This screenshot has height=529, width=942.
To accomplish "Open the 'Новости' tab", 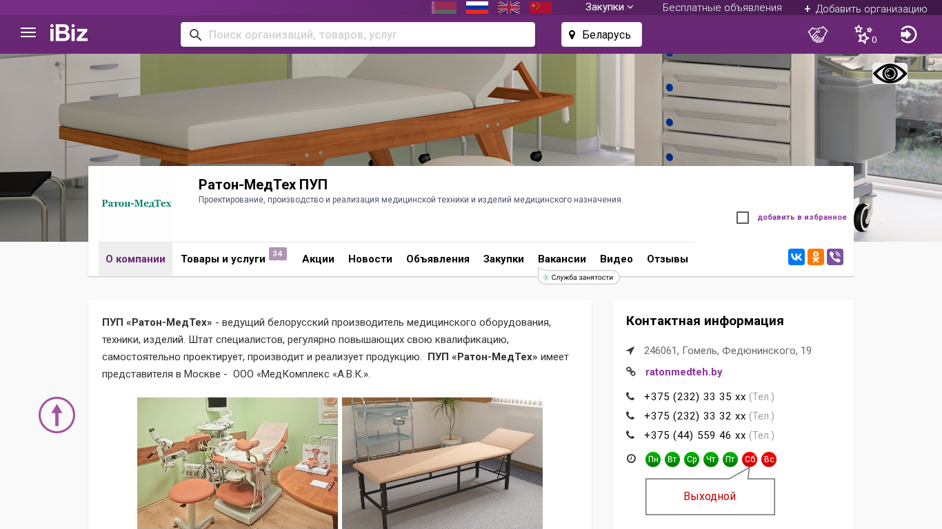I will (x=370, y=259).
